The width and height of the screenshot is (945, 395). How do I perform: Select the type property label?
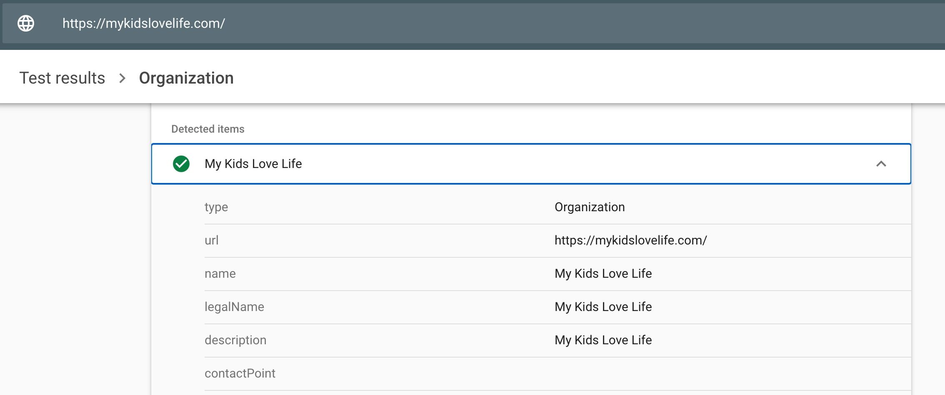click(x=216, y=207)
